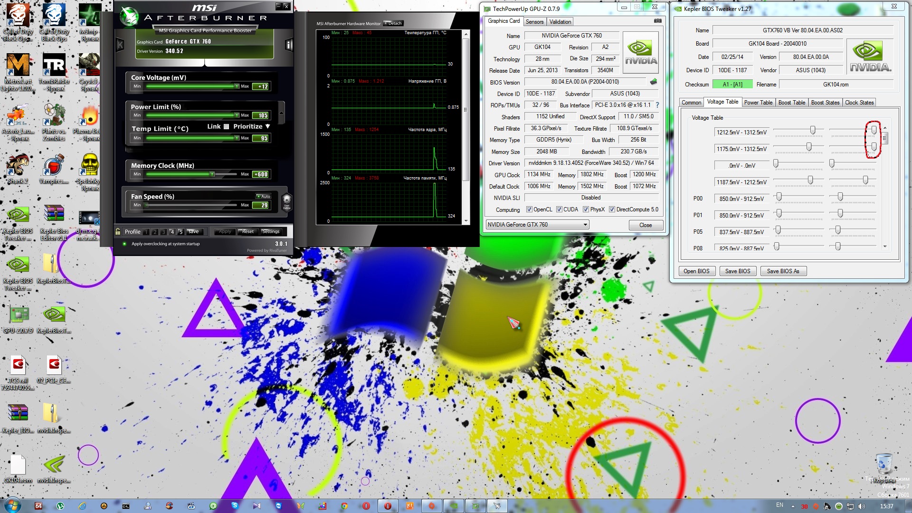The width and height of the screenshot is (912, 513).
Task: Click the Save BIOS As button
Action: [x=783, y=271]
